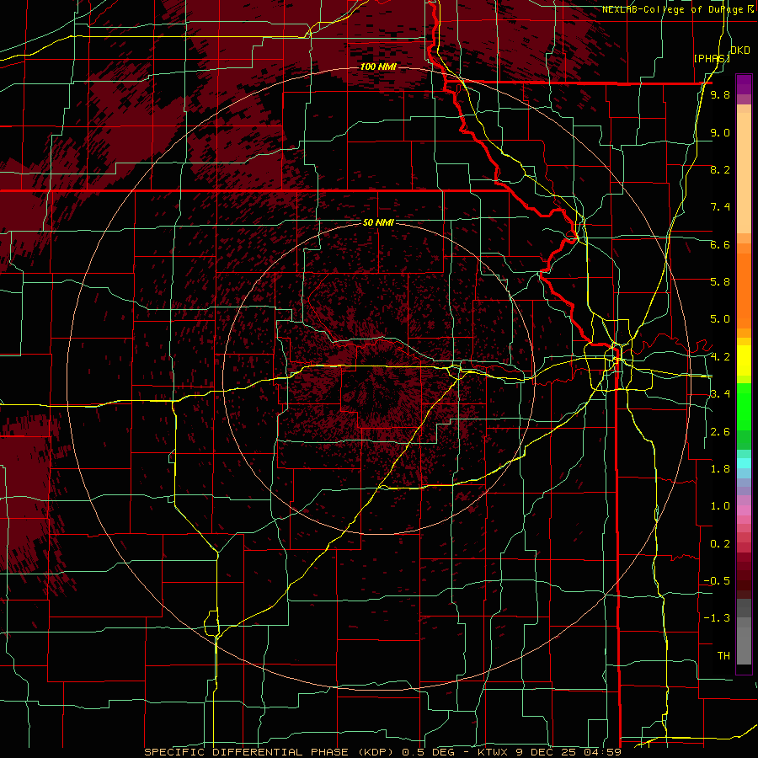
Task: Click the 8.2 legend value
Action: pyautogui.click(x=720, y=169)
